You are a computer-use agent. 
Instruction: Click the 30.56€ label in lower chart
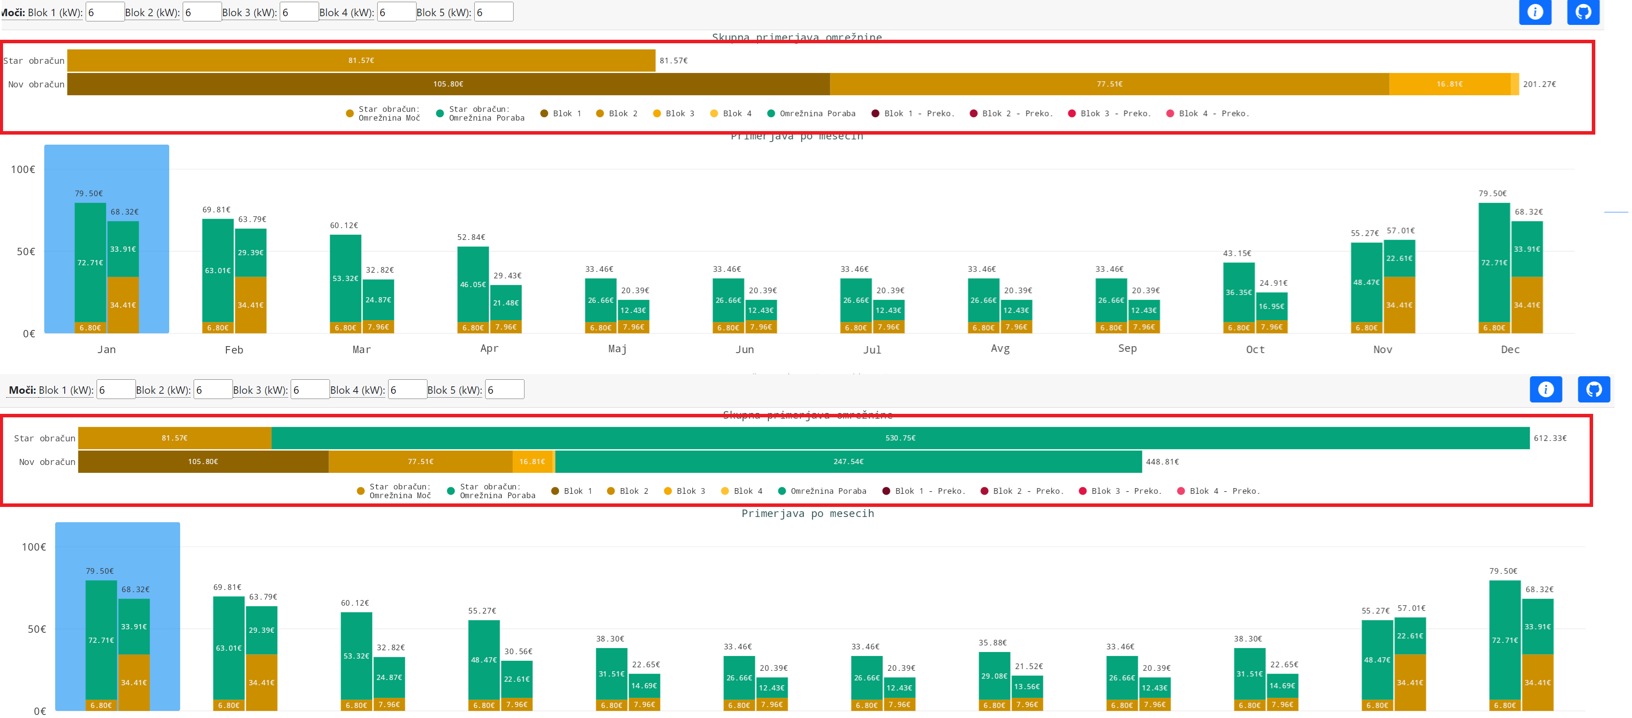coord(518,652)
